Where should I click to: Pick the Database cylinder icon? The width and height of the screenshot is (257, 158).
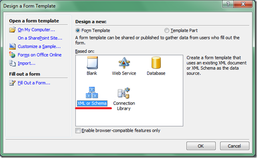pos(156,63)
